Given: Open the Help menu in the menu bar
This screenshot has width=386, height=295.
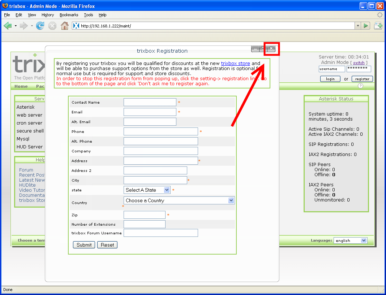Looking at the screenshot, I should point(102,15).
